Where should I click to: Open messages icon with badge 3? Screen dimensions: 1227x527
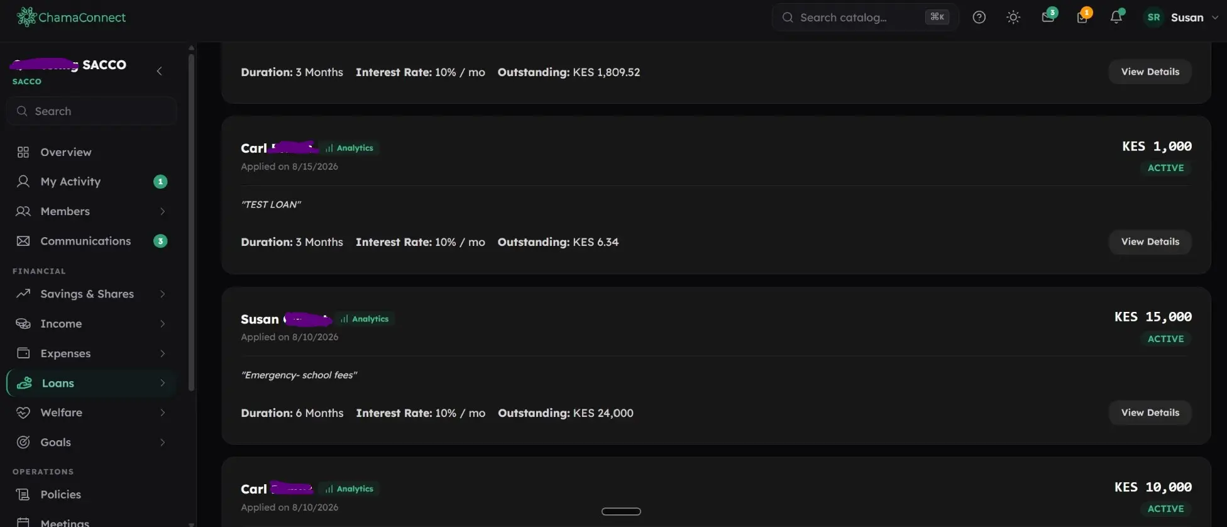pos(1048,16)
